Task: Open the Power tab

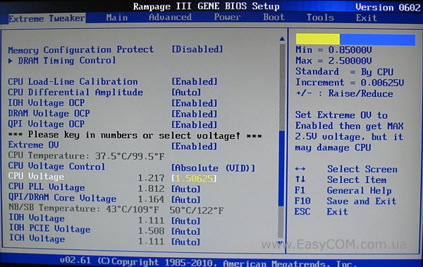Action: point(227,17)
